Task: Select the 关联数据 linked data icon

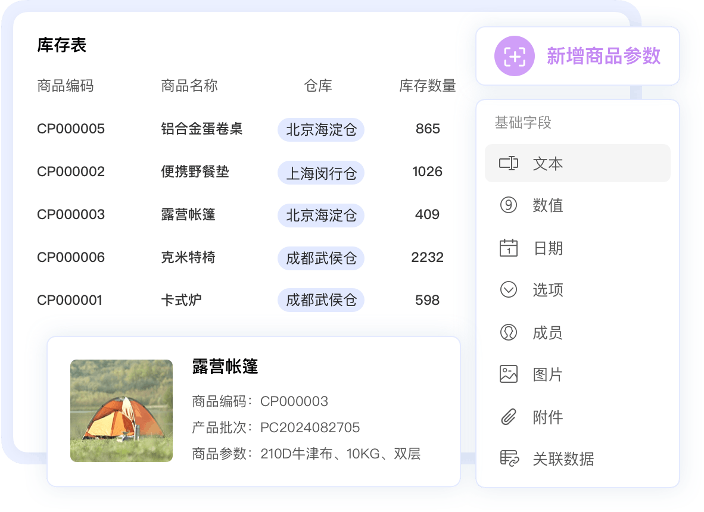Action: coord(508,459)
